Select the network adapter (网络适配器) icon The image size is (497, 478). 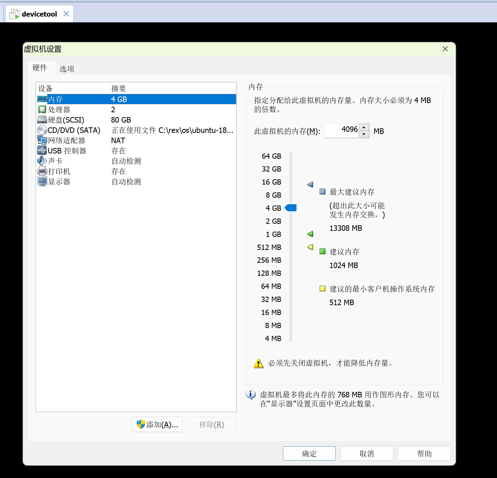[42, 140]
